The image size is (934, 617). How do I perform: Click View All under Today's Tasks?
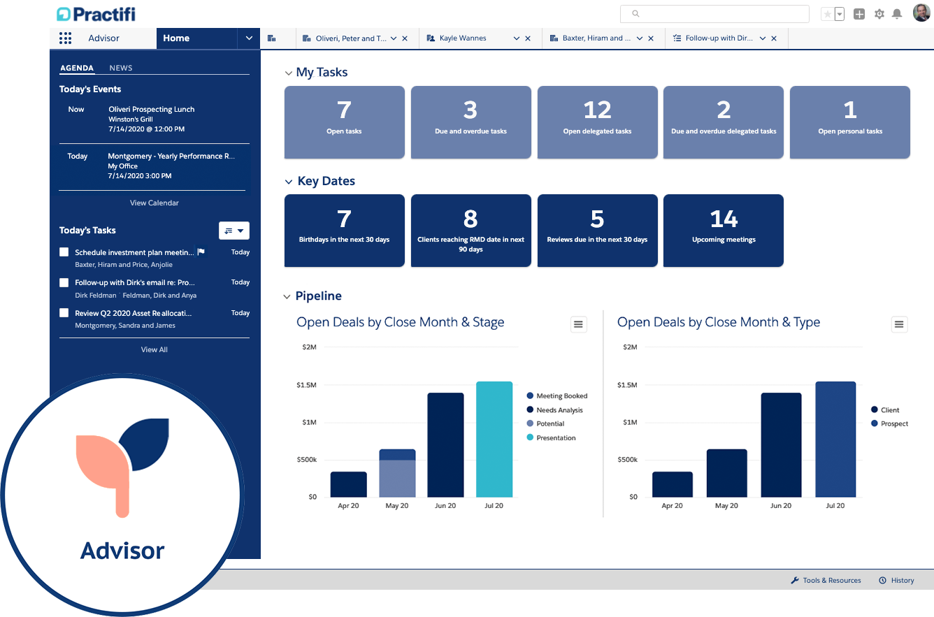point(154,349)
